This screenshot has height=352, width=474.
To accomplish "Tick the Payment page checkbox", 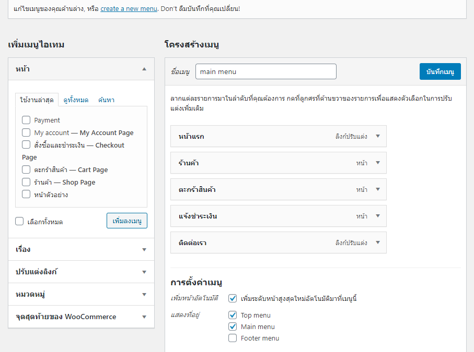I will (26, 120).
